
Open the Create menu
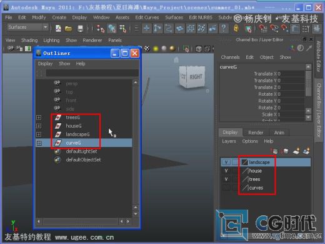59,18
